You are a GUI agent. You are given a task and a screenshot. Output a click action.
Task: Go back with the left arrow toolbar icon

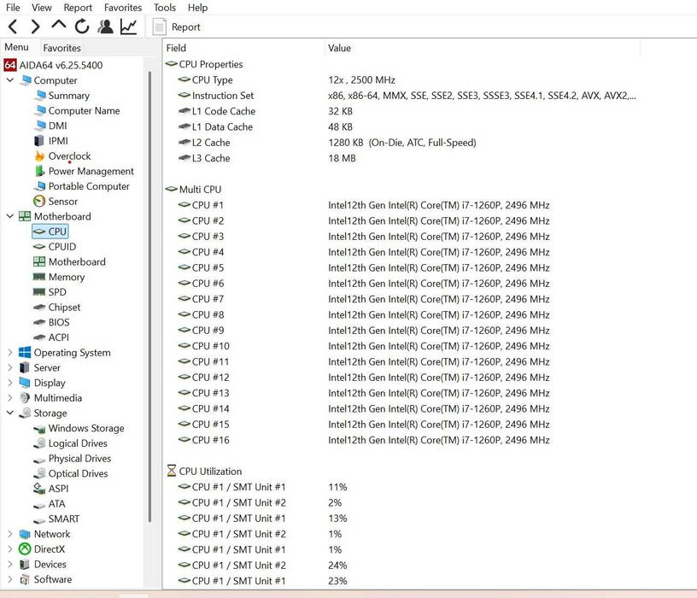13,26
